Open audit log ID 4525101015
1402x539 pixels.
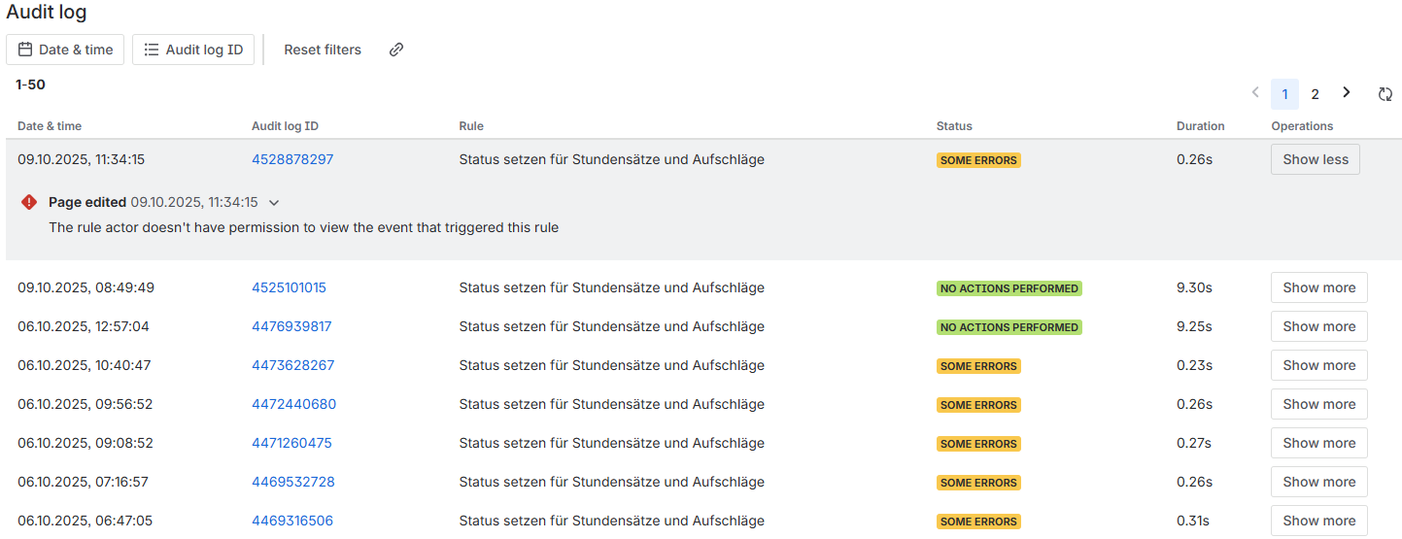[289, 287]
